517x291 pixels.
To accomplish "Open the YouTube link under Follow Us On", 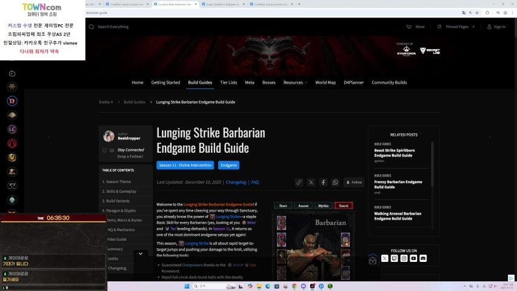I will (x=413, y=258).
